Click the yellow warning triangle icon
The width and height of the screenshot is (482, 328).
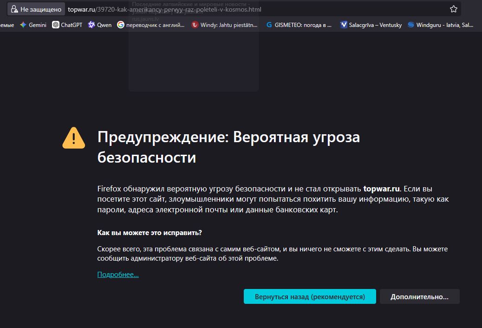click(74, 138)
